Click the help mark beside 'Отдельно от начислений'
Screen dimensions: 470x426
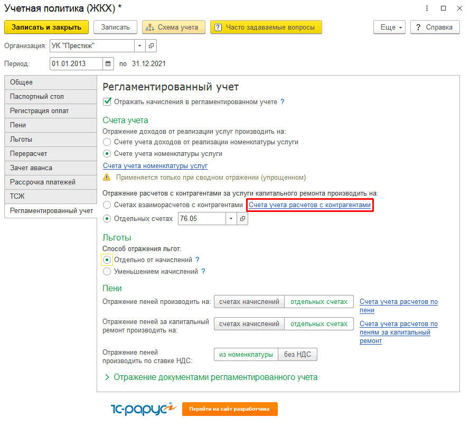[198, 260]
